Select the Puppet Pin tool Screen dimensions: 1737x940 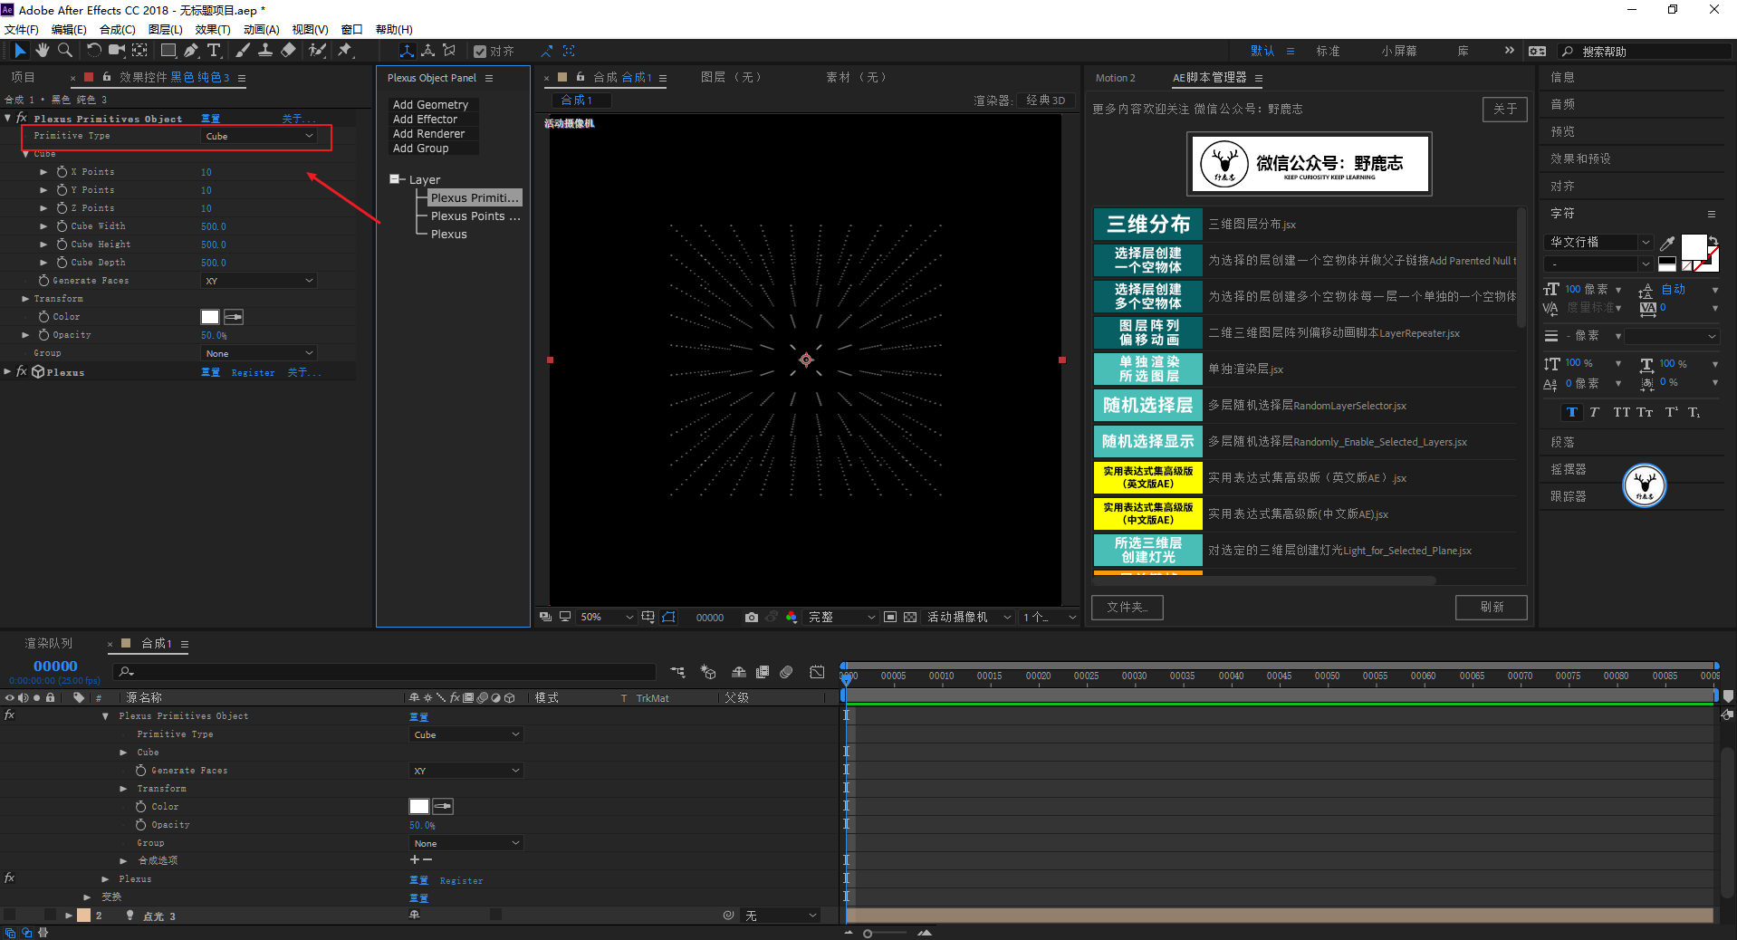click(345, 51)
